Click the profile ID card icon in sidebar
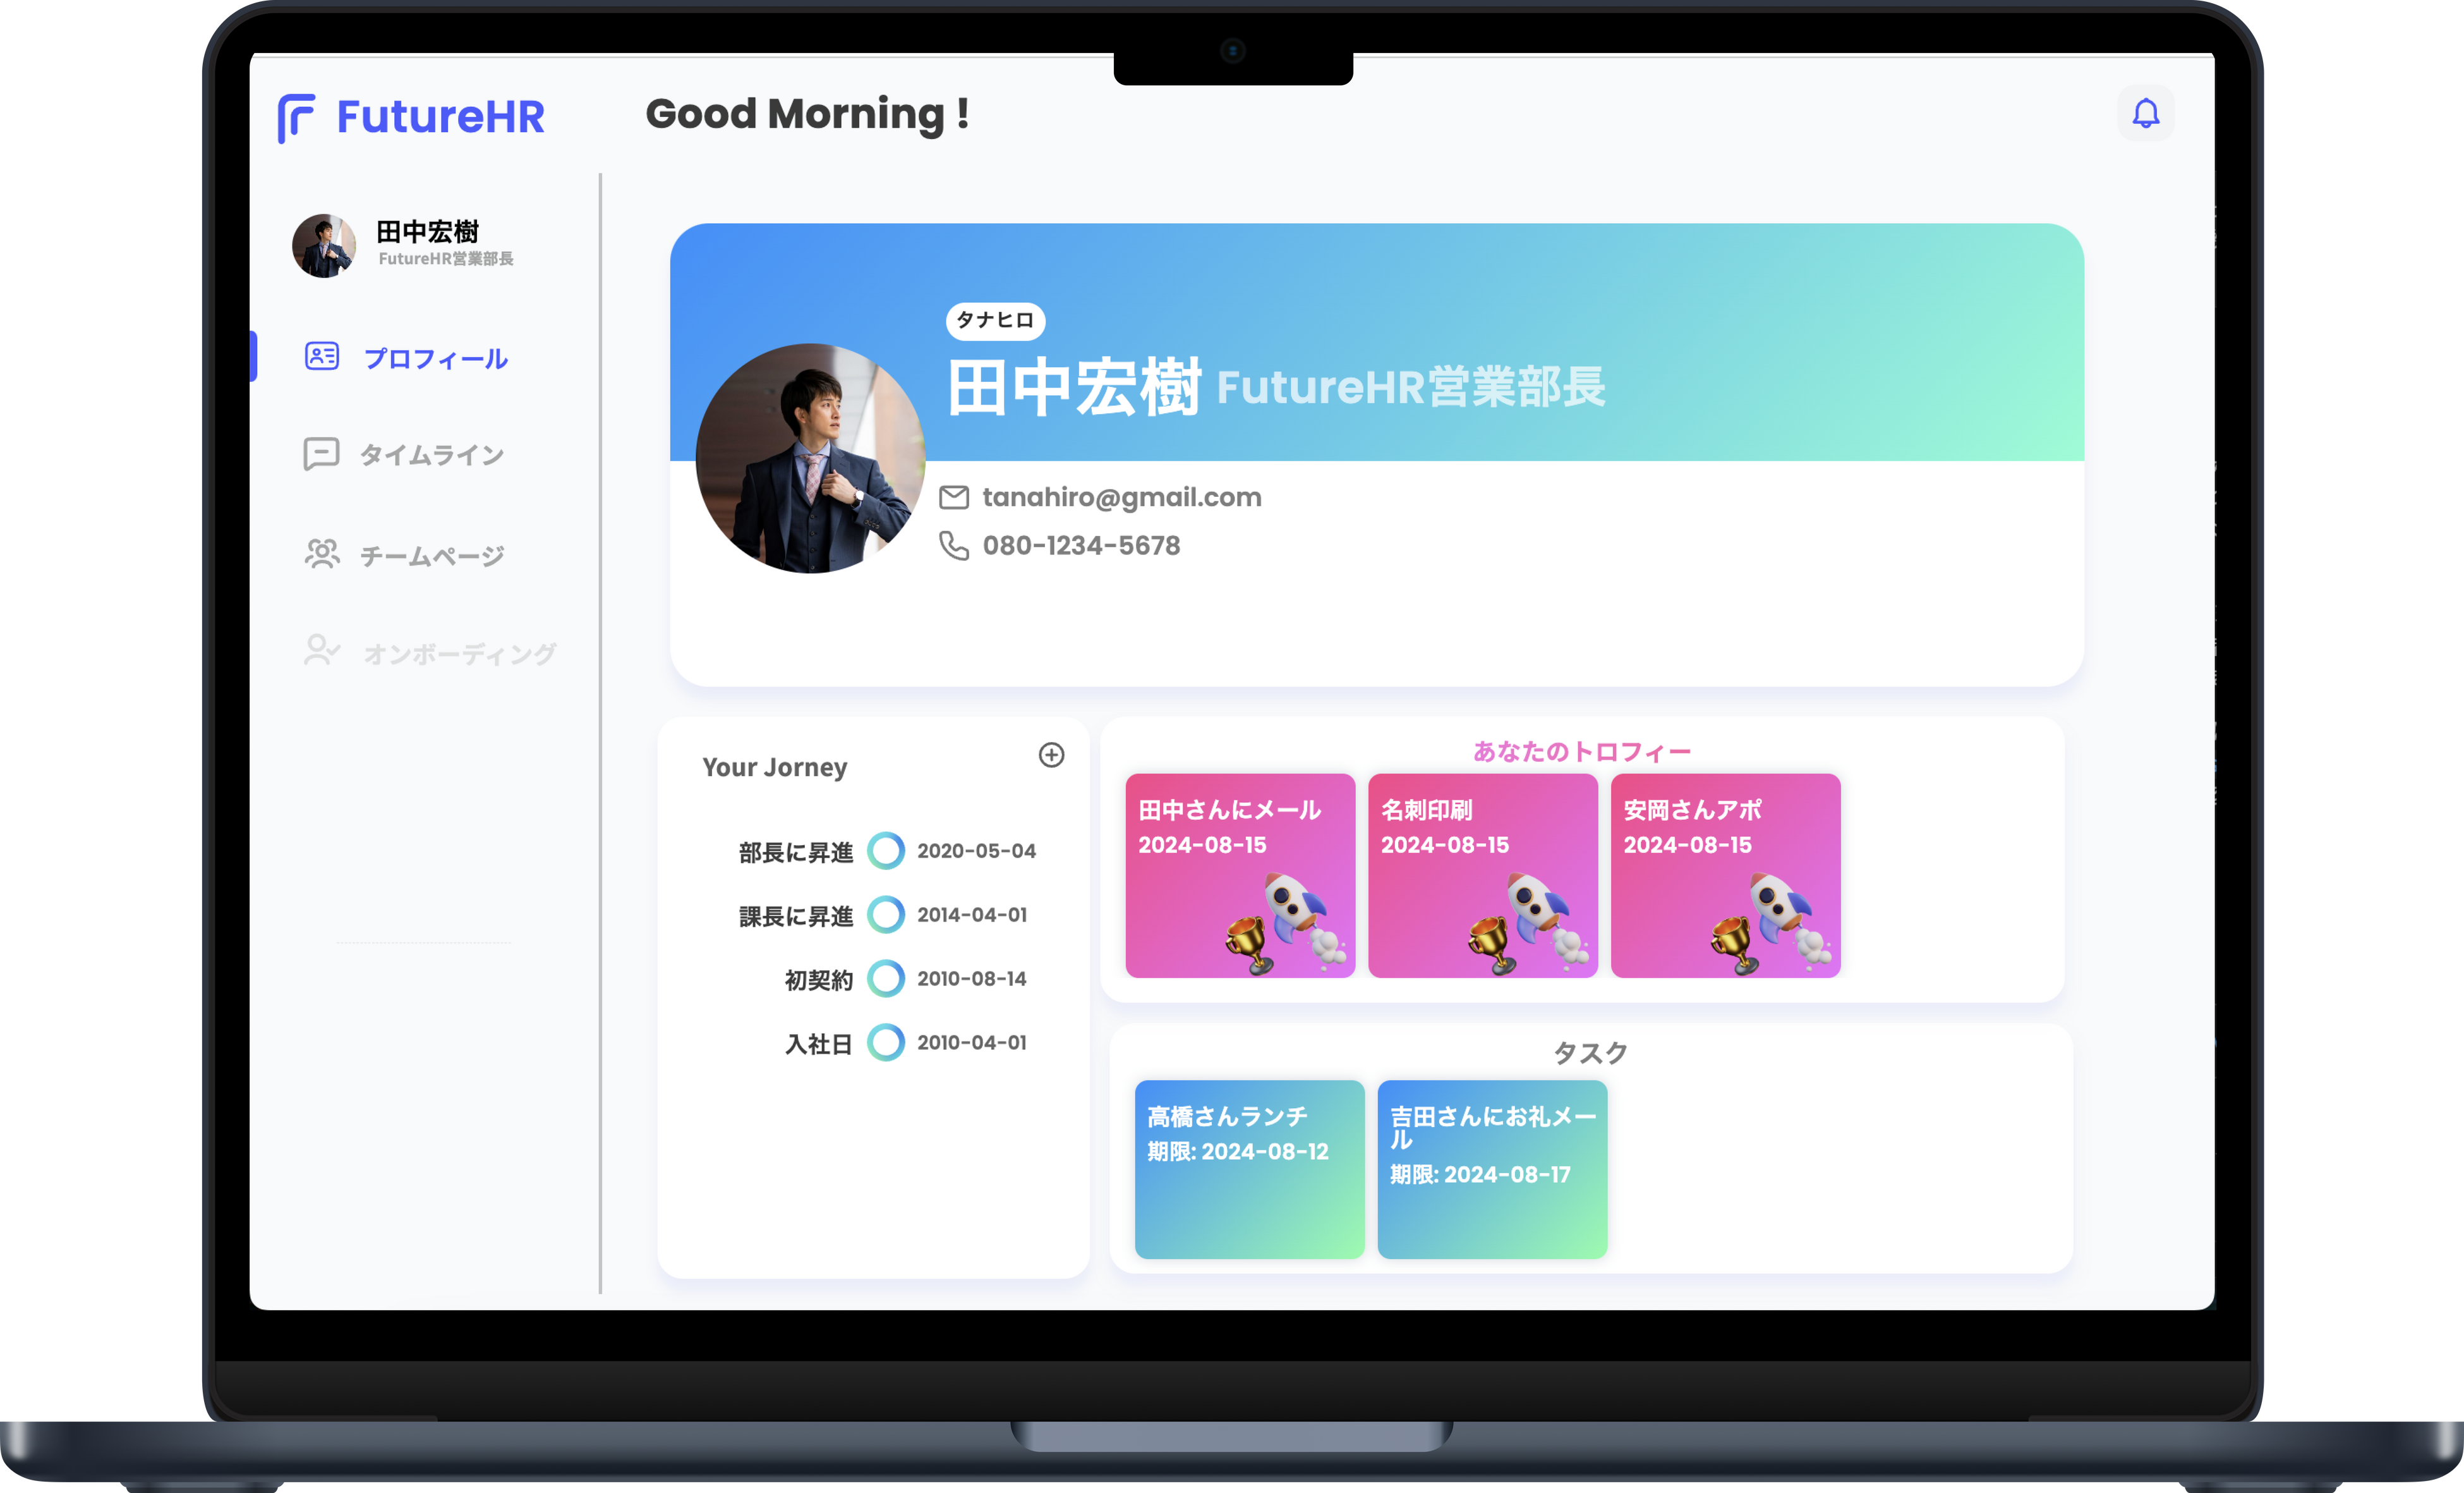 click(x=322, y=356)
